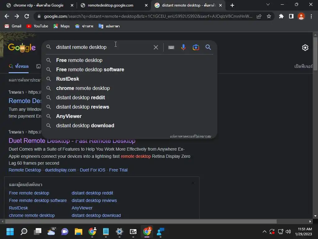Pick the 'AnyViewer' suggestion
318x239 pixels.
(129, 116)
